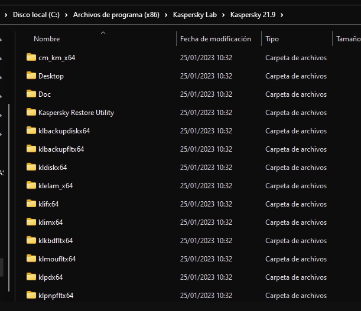The image size is (361, 311).
Task: Click the navigation pane vertical scrollbar
Action: (9, 198)
